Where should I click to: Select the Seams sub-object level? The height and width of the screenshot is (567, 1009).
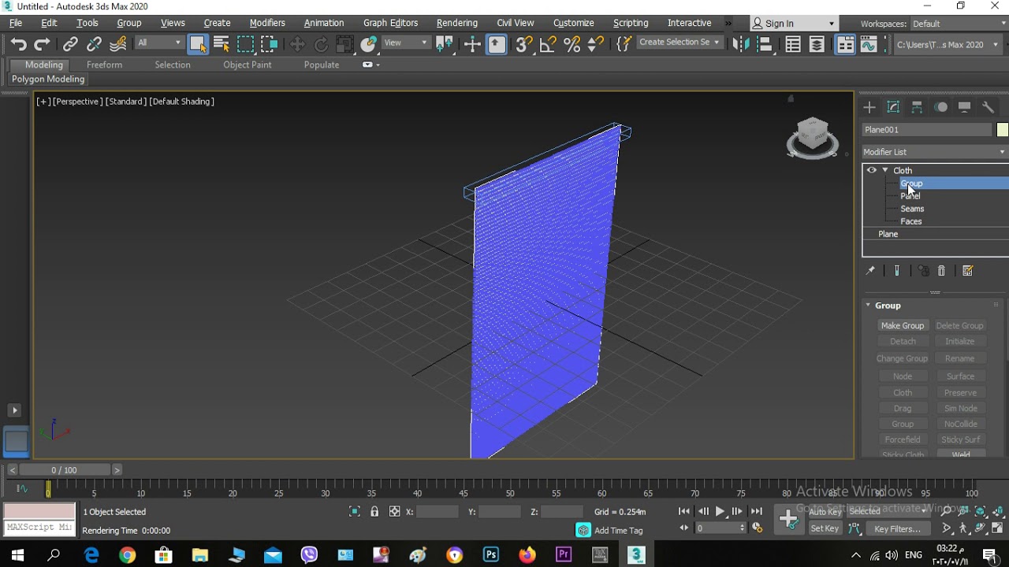pos(912,209)
